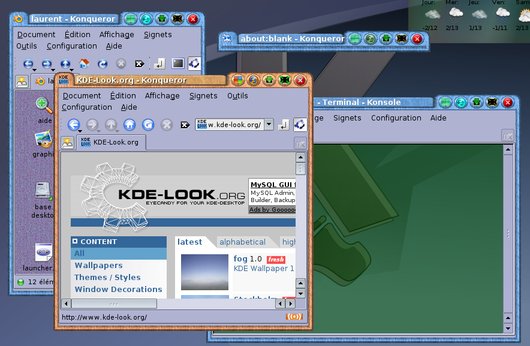Screen dimensions: 530x346
Task: Click new tab icon in laurent Konqueror
Action: click(22, 82)
